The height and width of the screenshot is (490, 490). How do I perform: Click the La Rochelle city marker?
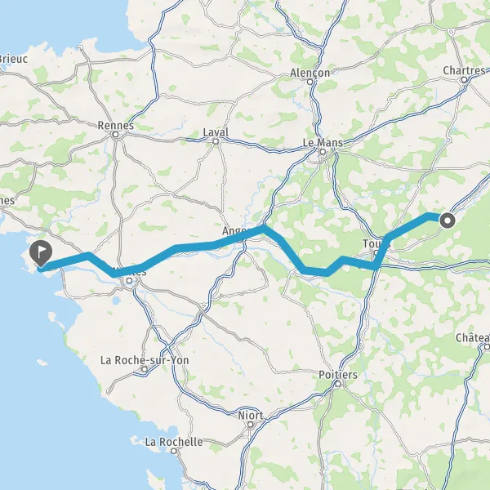pyautogui.click(x=174, y=451)
